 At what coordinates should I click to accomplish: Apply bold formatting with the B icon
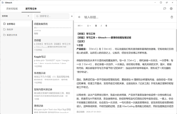pos(96,26)
